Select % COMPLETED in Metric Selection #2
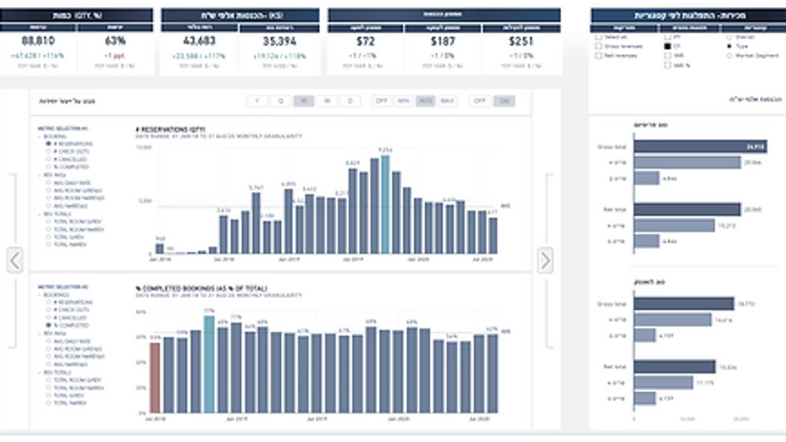Screen dimensions: 786x442 [x=49, y=325]
